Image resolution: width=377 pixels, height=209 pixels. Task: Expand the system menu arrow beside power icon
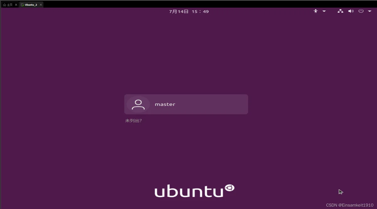coord(369,11)
